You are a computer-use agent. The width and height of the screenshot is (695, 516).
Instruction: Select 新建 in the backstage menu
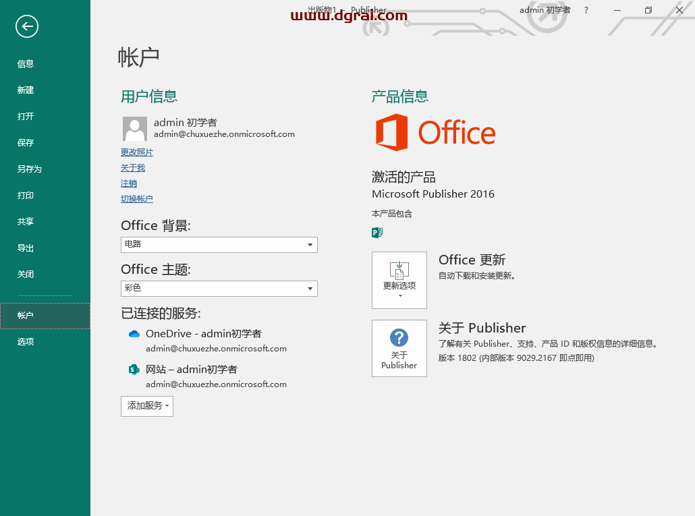(x=25, y=90)
